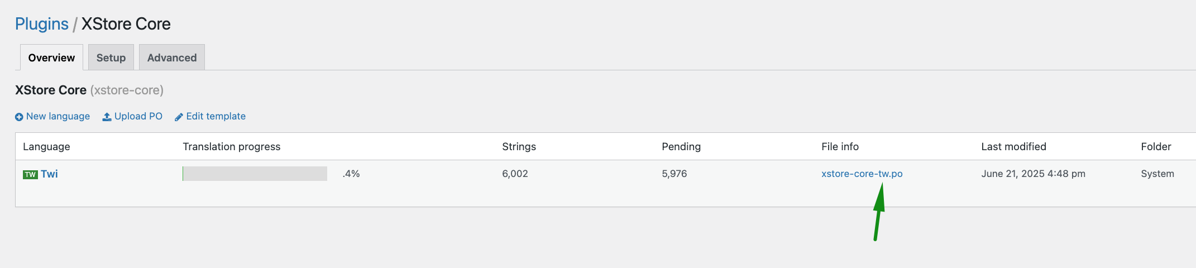Image resolution: width=1196 pixels, height=268 pixels.
Task: Sort by Translation progress column header
Action: 232,146
